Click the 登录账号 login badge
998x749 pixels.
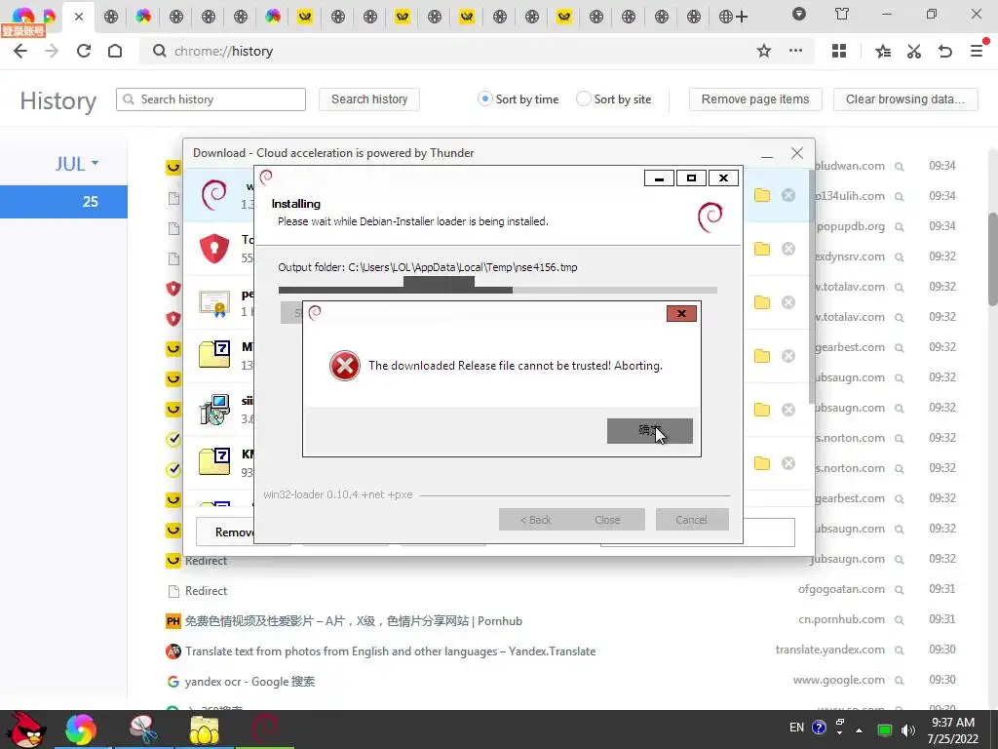pyautogui.click(x=23, y=30)
